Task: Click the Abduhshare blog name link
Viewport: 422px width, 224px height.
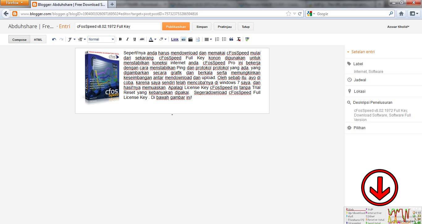Action: pyautogui.click(x=31, y=26)
